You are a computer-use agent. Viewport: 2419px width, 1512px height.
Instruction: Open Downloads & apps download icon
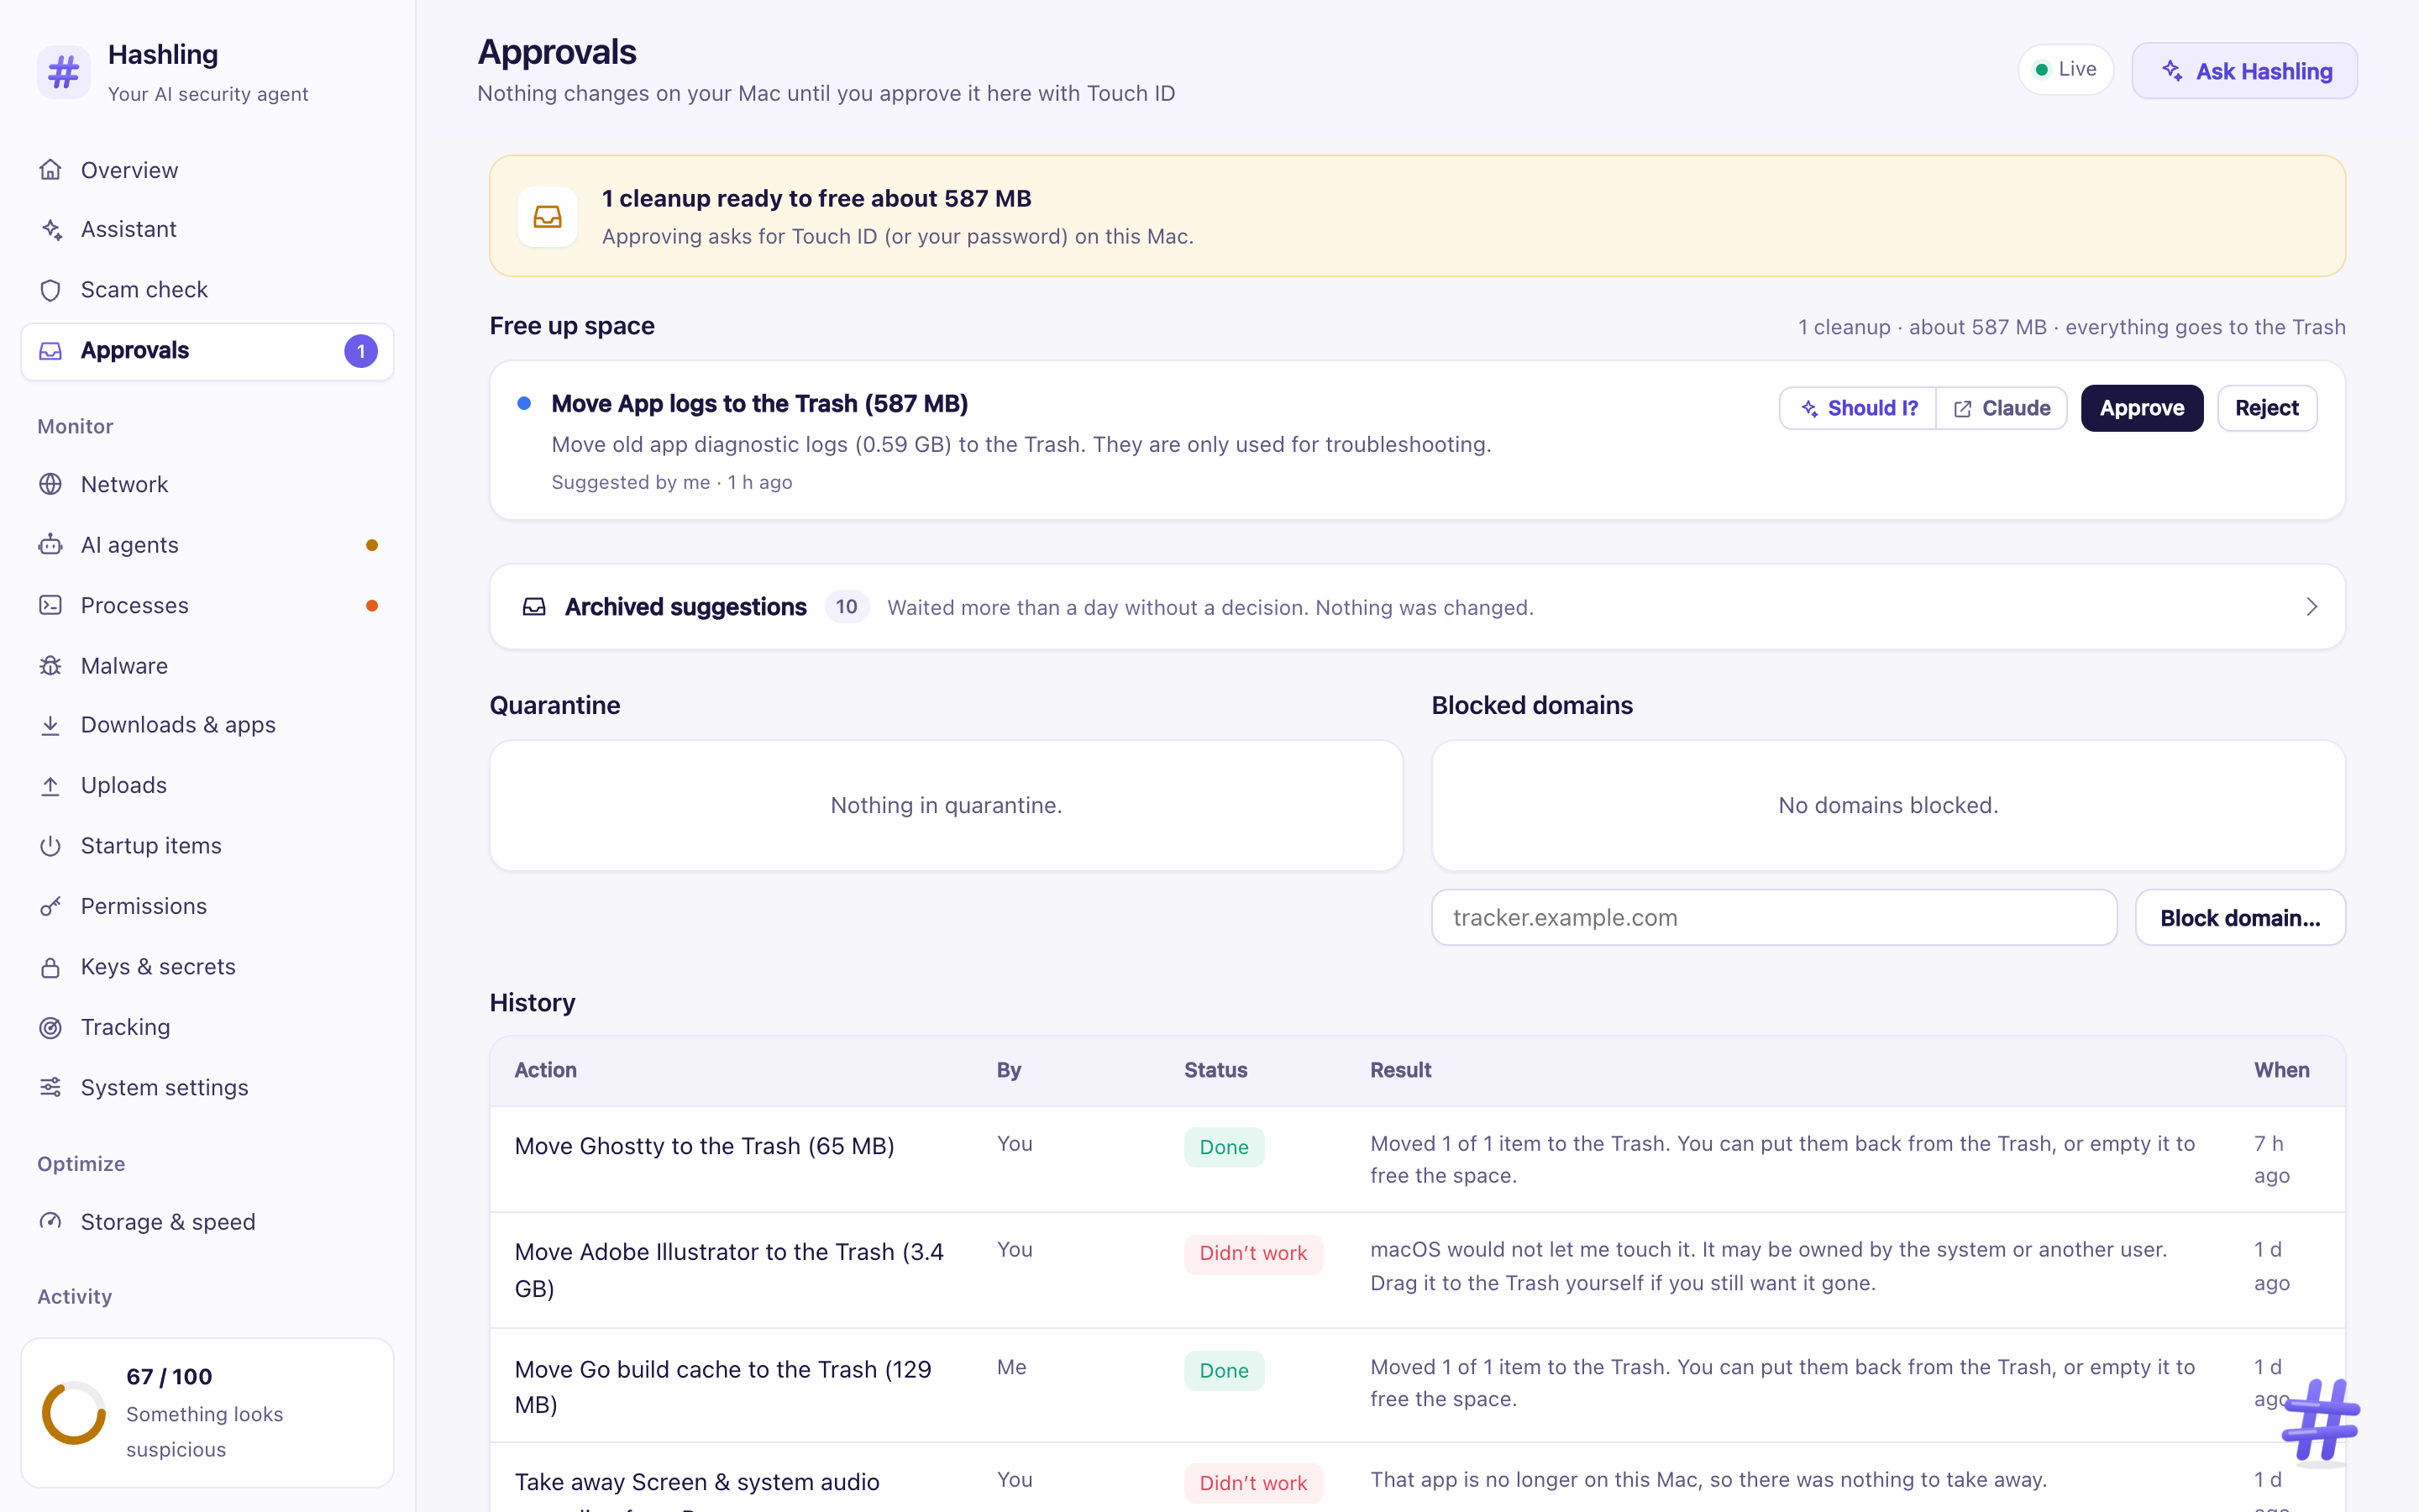(51, 725)
